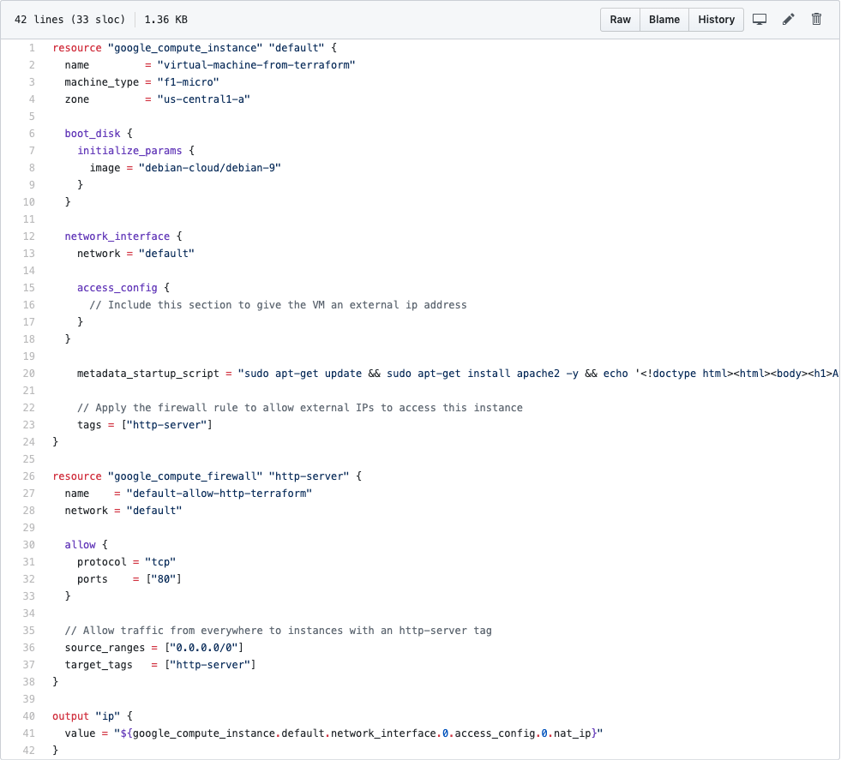Image resolution: width=841 pixels, height=760 pixels.
Task: View the Raw file contents
Action: point(619,19)
